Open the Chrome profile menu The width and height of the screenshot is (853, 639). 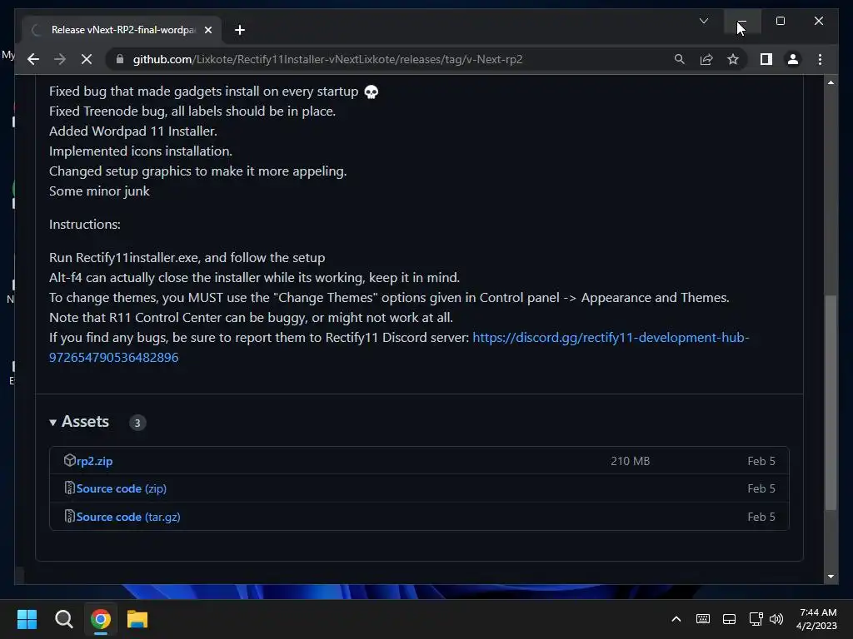(793, 59)
